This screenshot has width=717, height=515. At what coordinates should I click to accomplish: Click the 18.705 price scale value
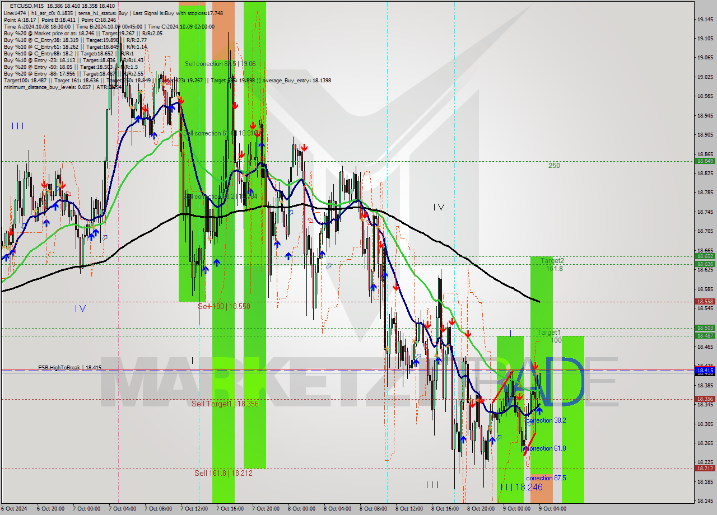tap(705, 231)
